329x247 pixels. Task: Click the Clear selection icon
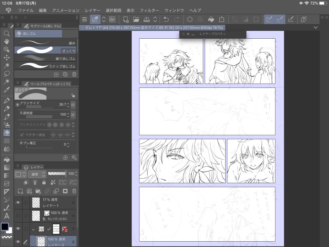coord(190,19)
